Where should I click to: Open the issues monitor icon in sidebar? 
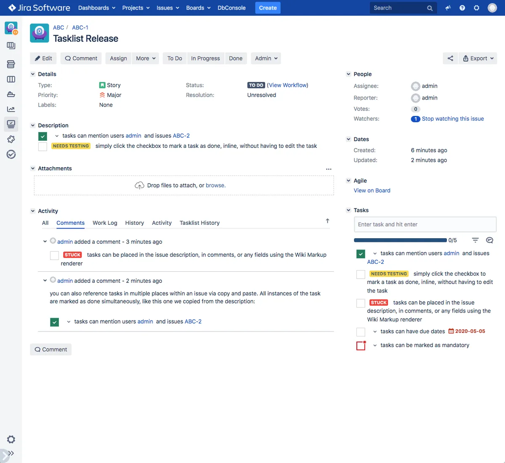pos(11,124)
